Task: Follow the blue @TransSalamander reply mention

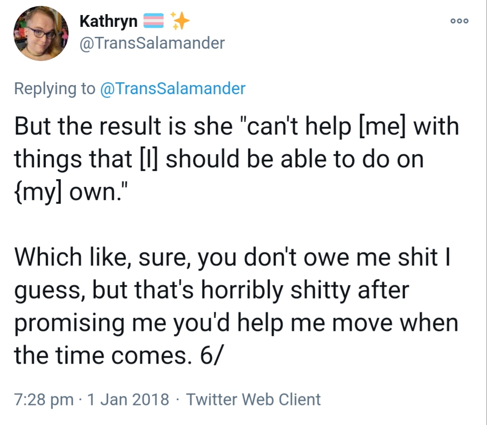Action: [173, 89]
